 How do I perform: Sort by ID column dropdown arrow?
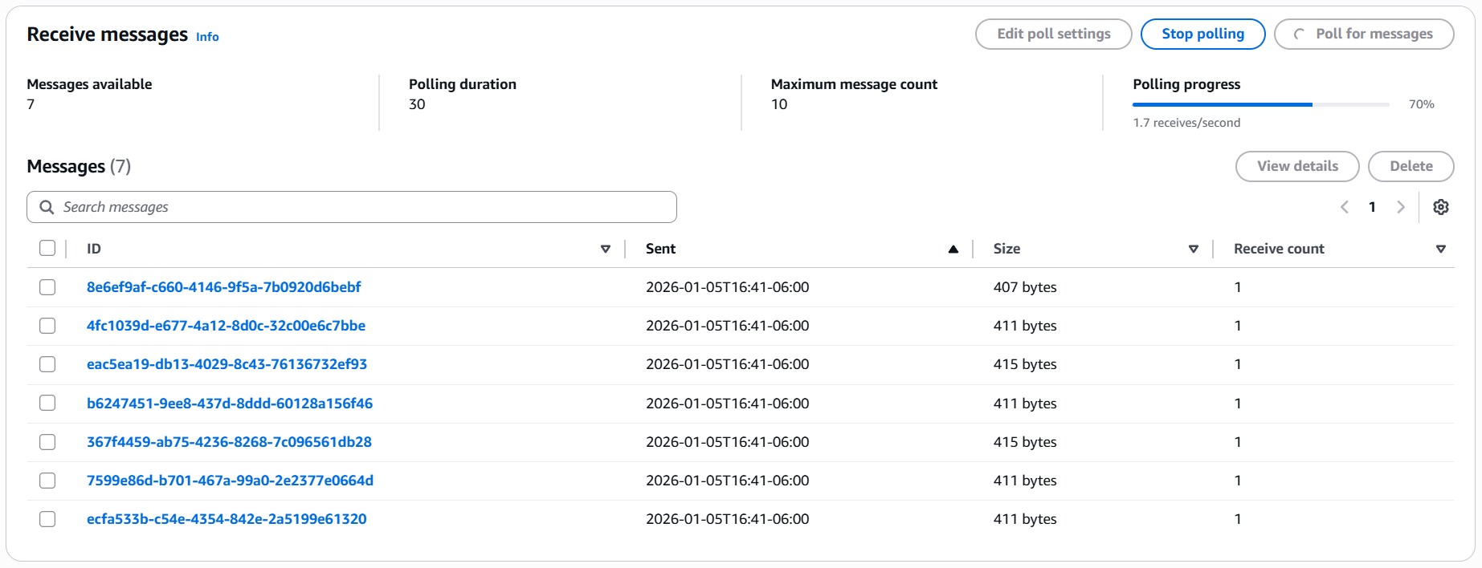pyautogui.click(x=606, y=250)
